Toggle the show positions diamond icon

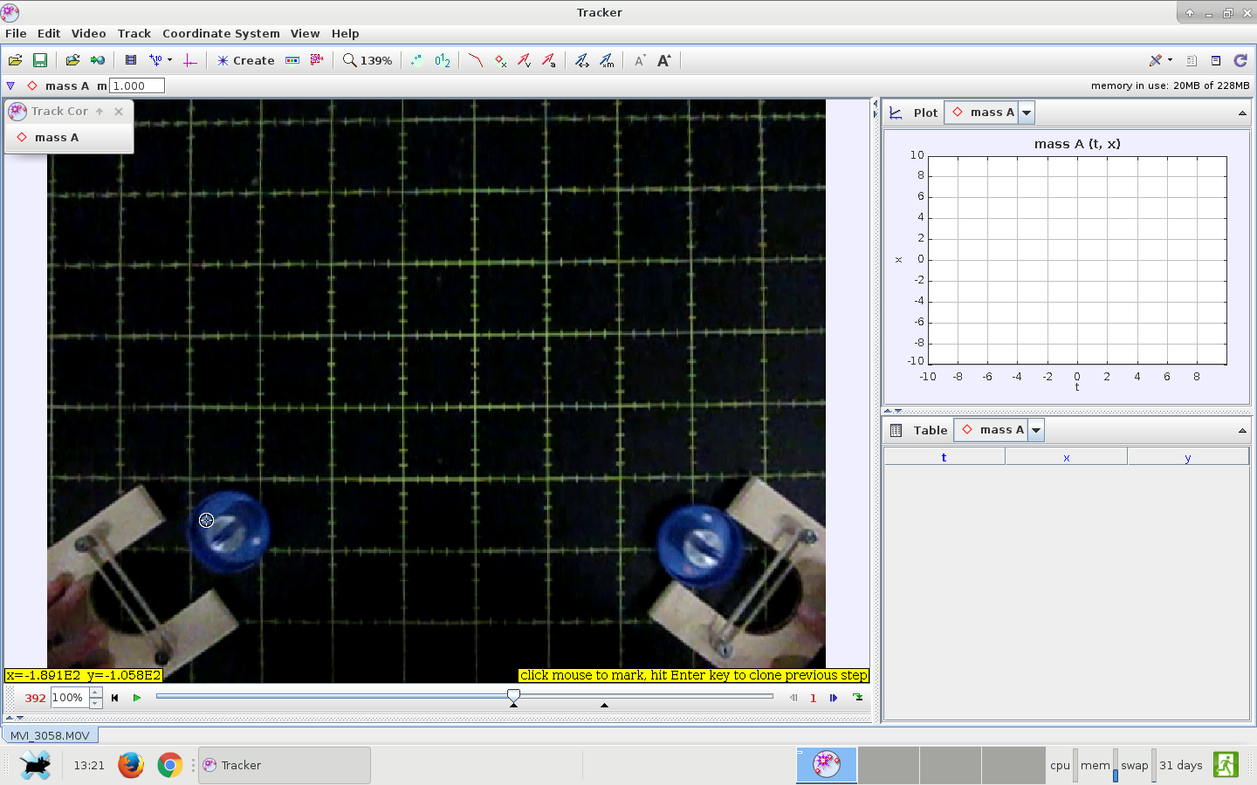pos(500,60)
